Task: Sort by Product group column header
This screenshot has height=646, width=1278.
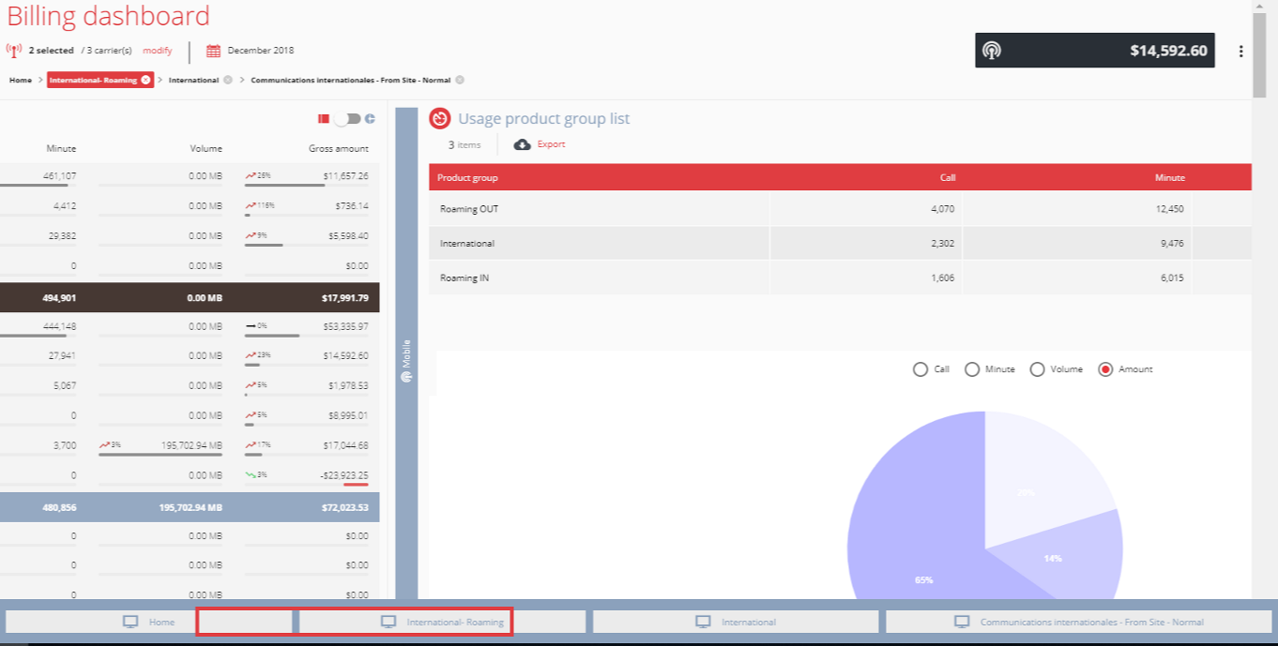Action: 467,177
